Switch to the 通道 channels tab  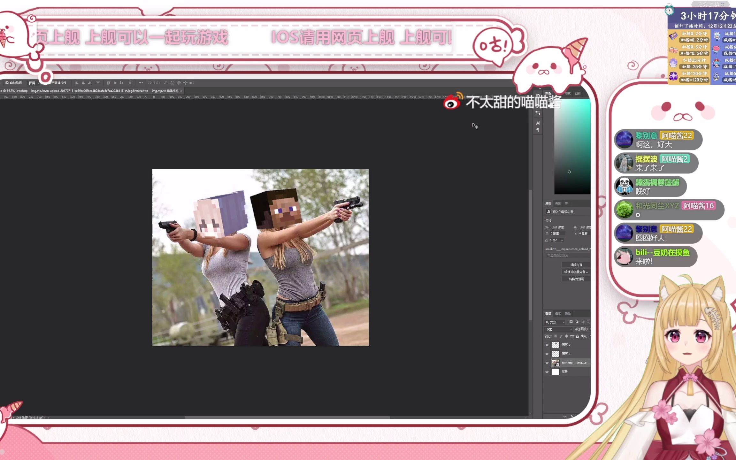tap(558, 313)
